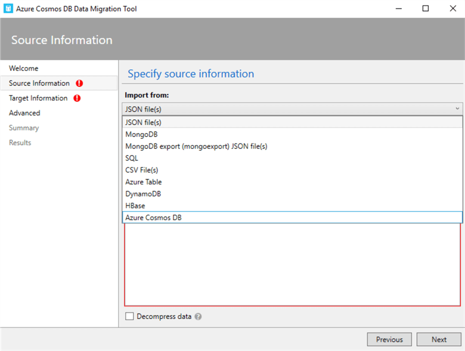Select CSV File(s) as source type
Viewport: 465px width, 351px height.
[141, 170]
